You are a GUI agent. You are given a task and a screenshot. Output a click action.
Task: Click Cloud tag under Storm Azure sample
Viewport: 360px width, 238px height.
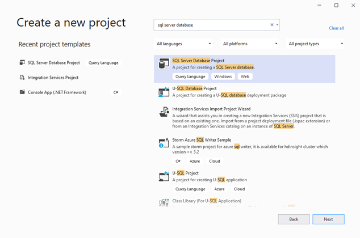[215, 161]
